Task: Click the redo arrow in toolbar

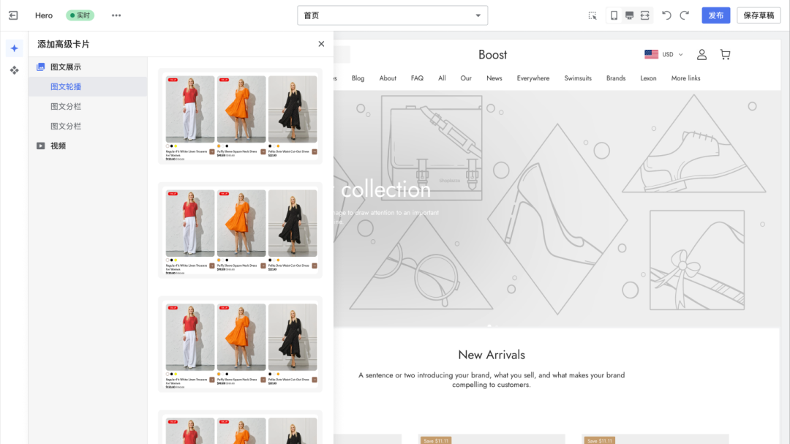Action: coord(685,15)
